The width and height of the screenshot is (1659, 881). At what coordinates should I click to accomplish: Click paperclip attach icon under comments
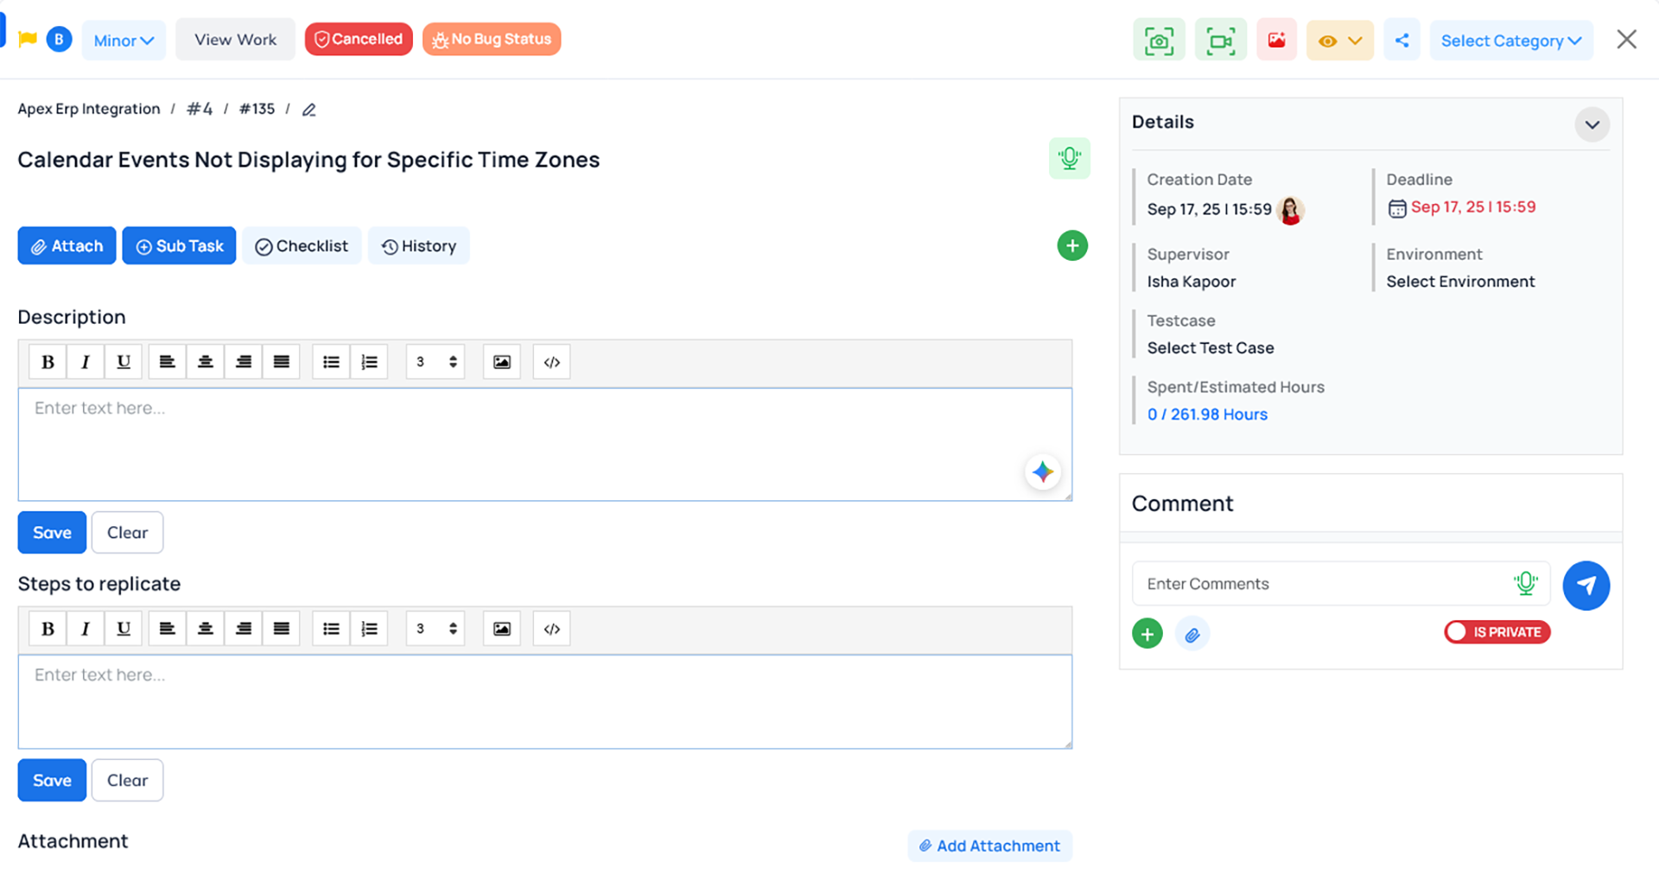pyautogui.click(x=1192, y=635)
